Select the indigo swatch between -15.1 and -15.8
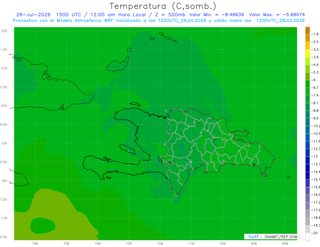 coord(307,183)
